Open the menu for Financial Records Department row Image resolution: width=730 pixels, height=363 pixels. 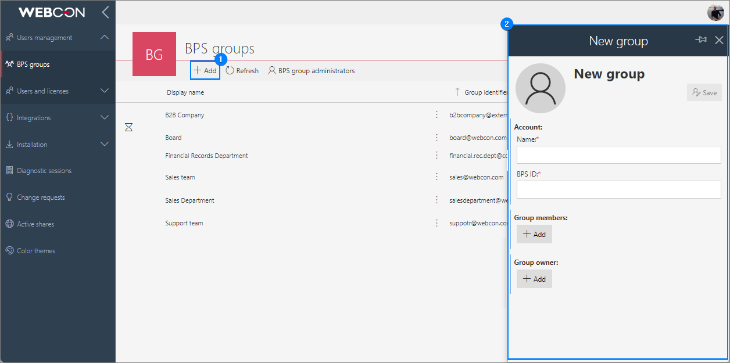point(436,155)
